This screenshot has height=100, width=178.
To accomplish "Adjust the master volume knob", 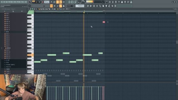I will pyautogui.click(x=29, y=2).
